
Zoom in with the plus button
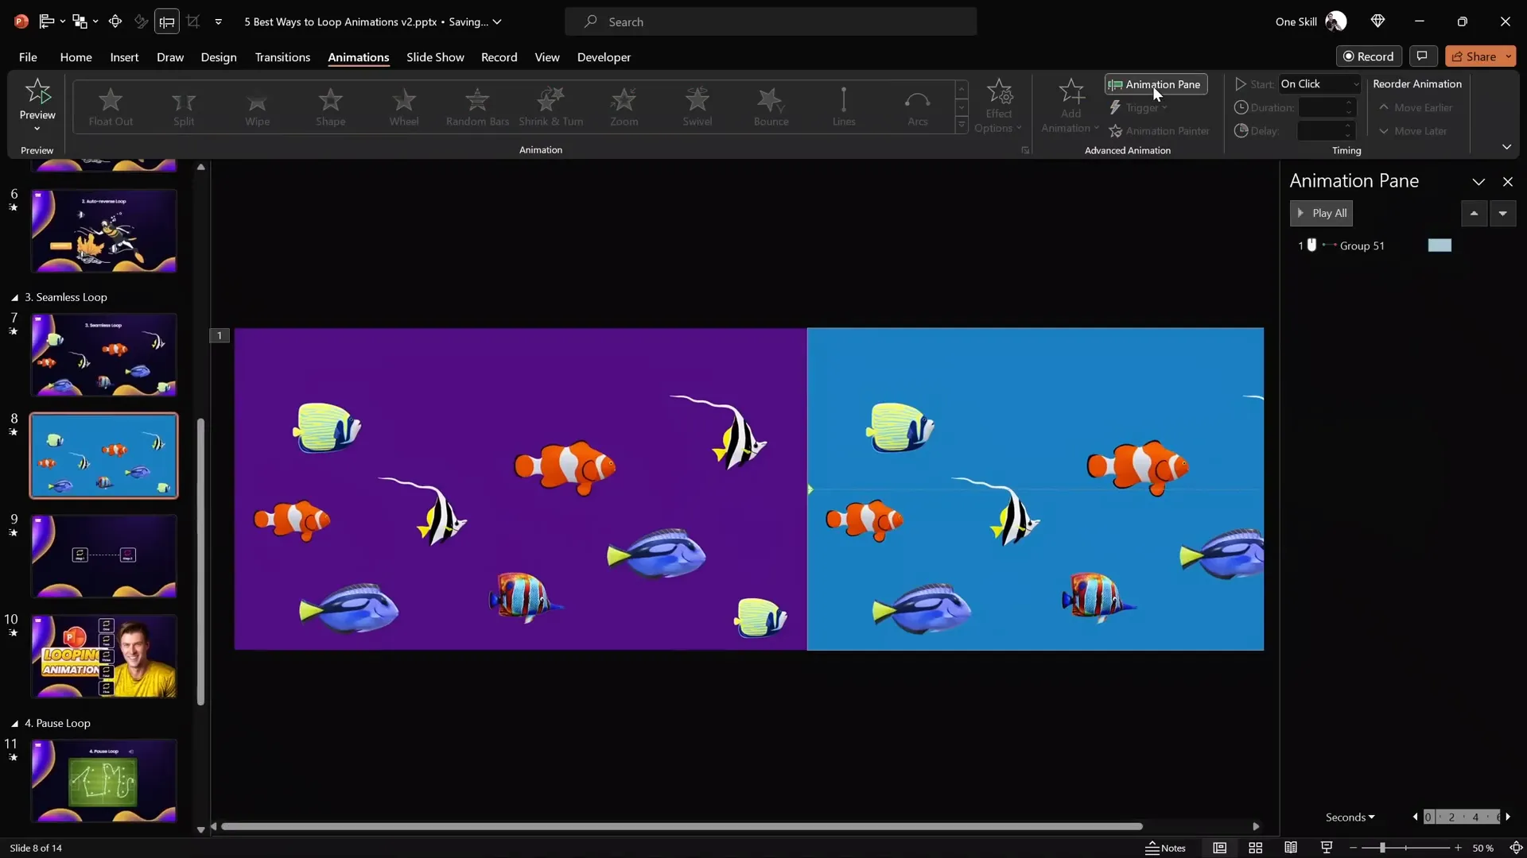coord(1458,848)
